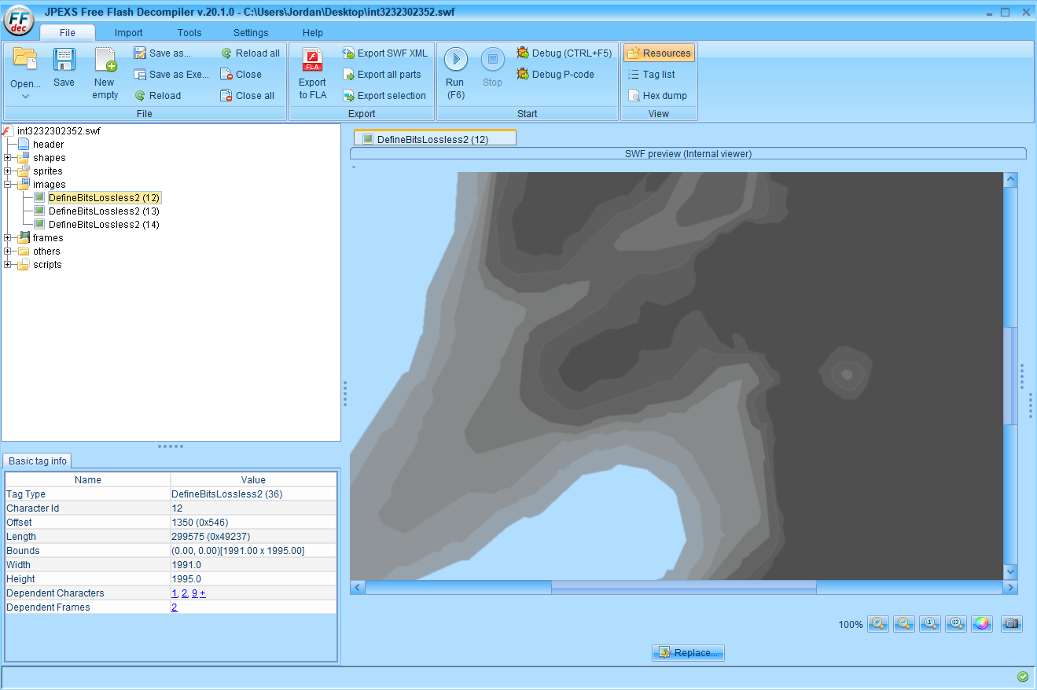
Task: Open the dropdown arrow under Open
Action: pyautogui.click(x=25, y=97)
